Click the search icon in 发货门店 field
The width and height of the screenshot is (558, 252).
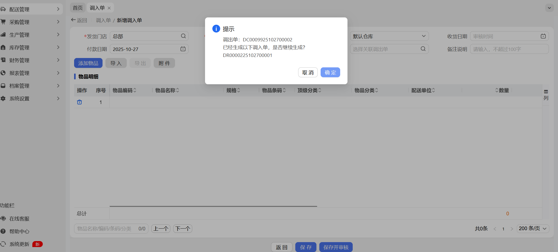point(183,36)
